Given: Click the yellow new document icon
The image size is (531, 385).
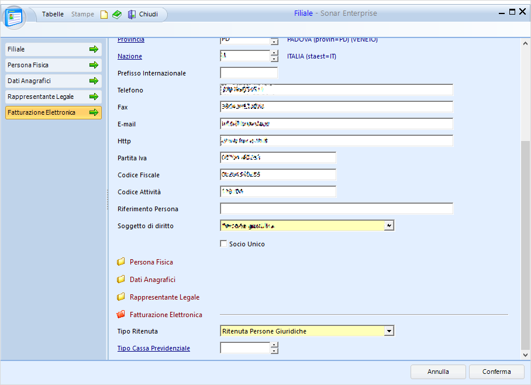Looking at the screenshot, I should pyautogui.click(x=104, y=15).
